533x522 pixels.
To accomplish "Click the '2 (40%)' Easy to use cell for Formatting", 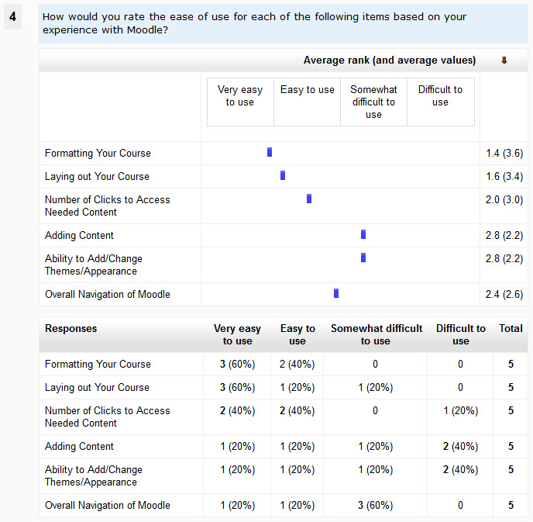I will (x=297, y=364).
